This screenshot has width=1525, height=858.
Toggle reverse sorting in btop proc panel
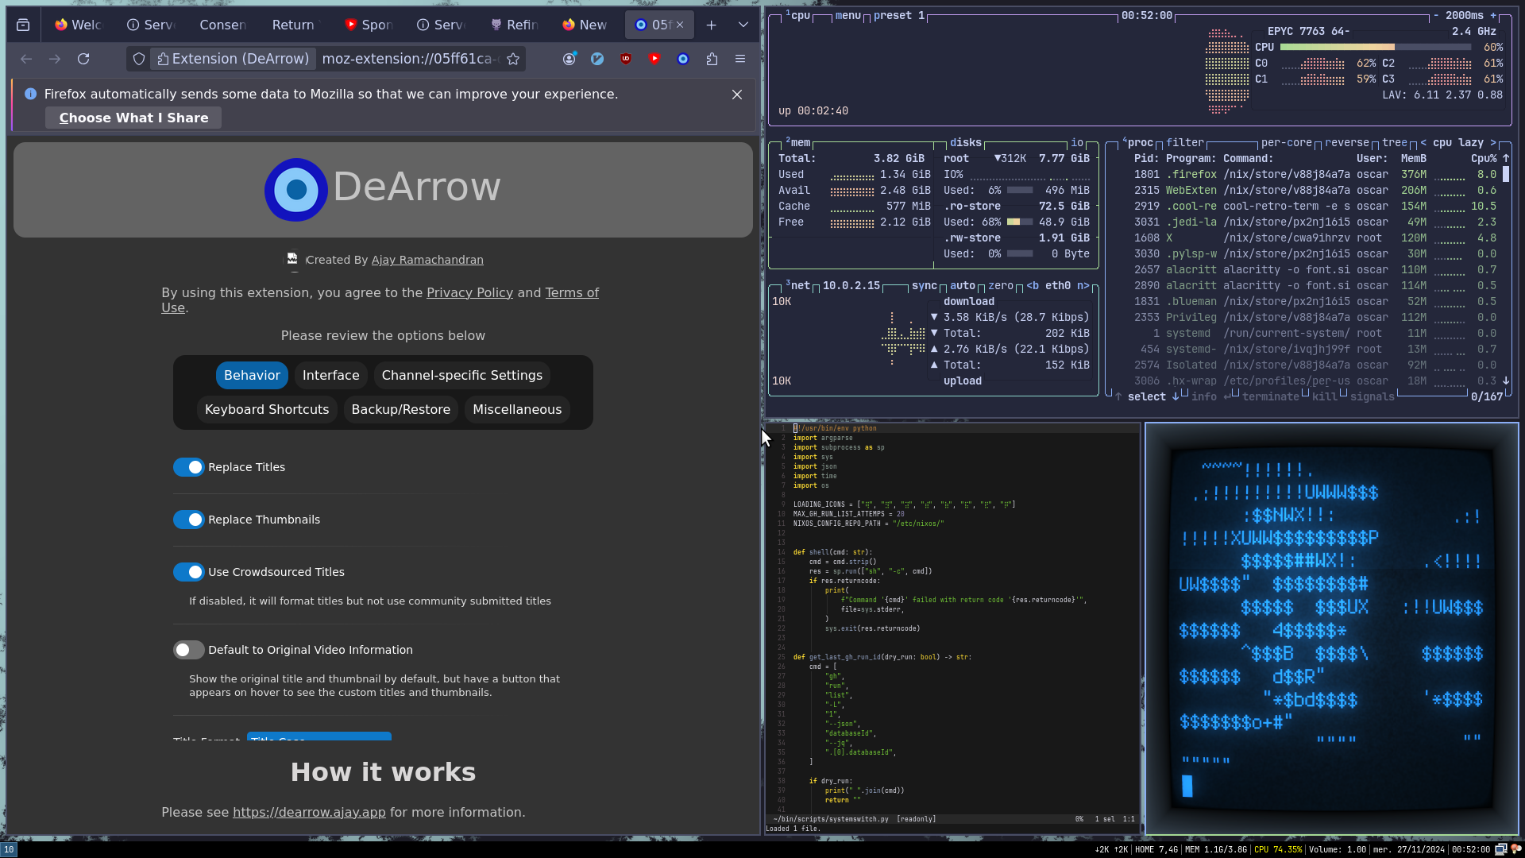click(x=1346, y=143)
